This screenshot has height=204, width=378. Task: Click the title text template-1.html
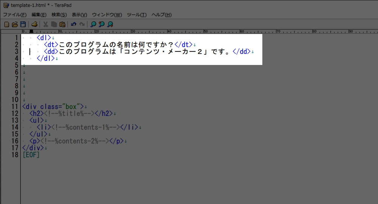click(x=28, y=5)
